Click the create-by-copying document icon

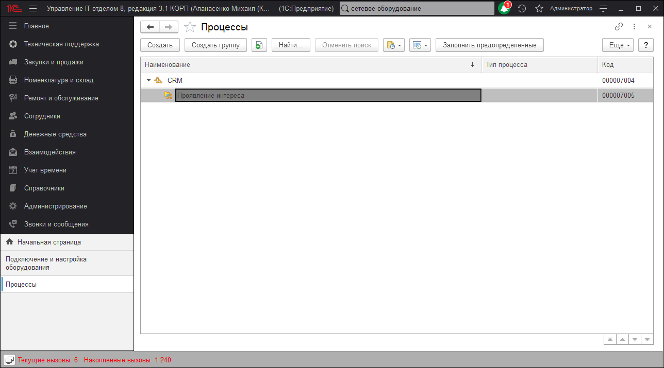(259, 45)
